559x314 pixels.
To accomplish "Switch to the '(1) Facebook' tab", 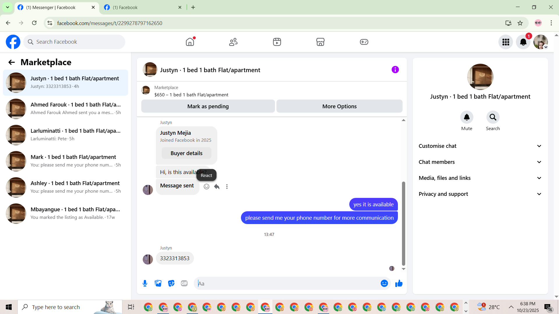I will coord(143,7).
